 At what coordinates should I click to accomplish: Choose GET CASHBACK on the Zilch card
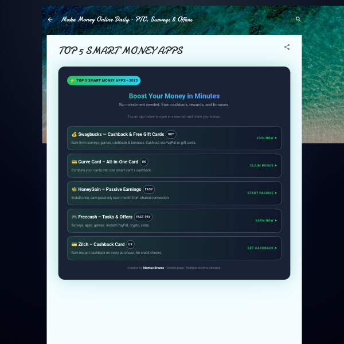click(262, 248)
